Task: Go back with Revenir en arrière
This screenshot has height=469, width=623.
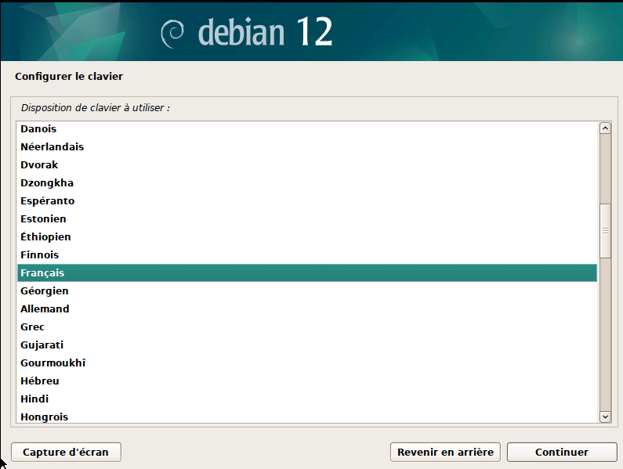Action: pos(445,453)
